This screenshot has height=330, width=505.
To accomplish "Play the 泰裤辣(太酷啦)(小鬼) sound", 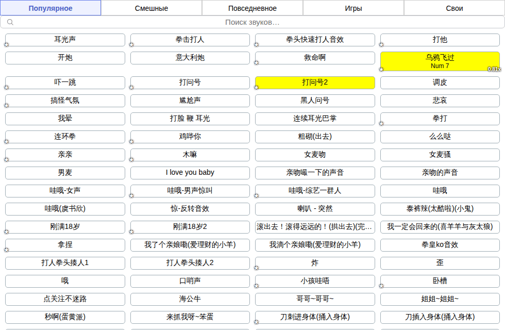I will pos(440,209).
